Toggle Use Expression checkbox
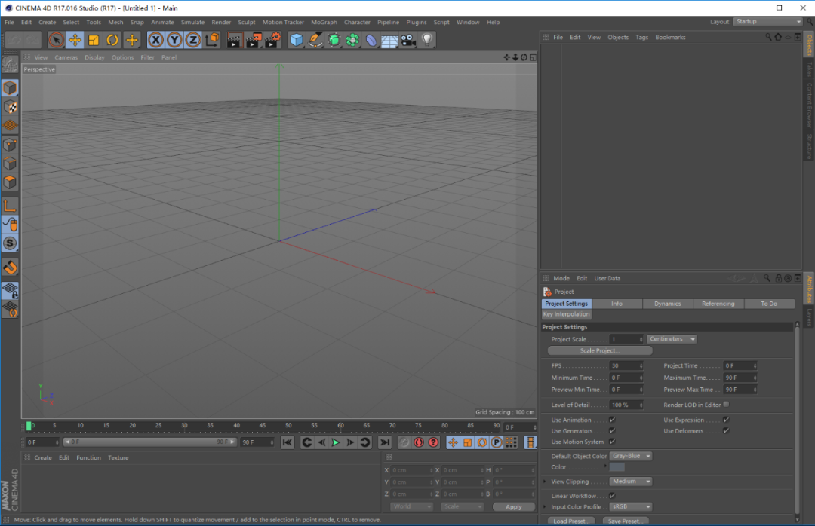The height and width of the screenshot is (526, 815). [726, 420]
